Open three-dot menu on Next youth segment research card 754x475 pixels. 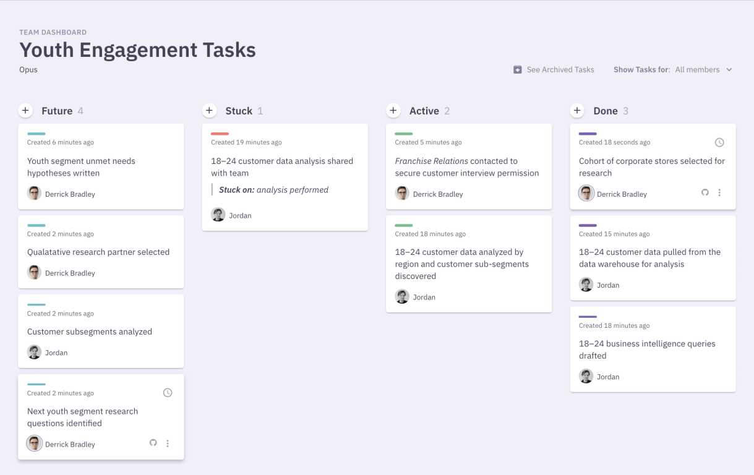pos(168,443)
